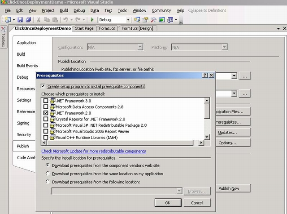The height and width of the screenshot is (214, 287).
Task: Check Microsoft Data Access Components 2.8
Action: click(x=46, y=107)
